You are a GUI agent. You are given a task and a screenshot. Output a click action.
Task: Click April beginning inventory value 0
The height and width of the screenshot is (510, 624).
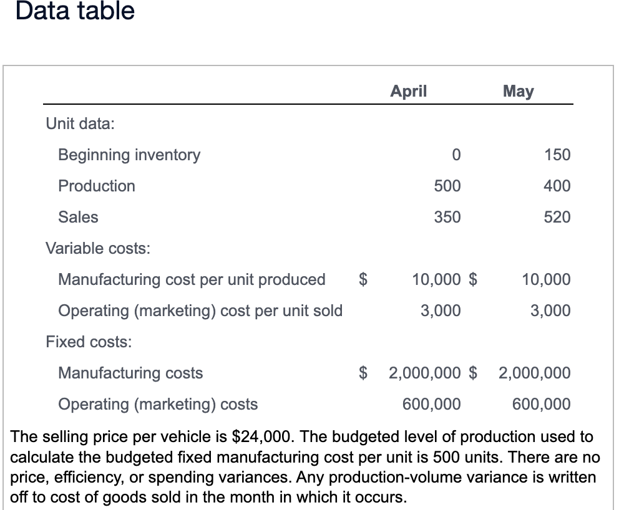pyautogui.click(x=456, y=154)
